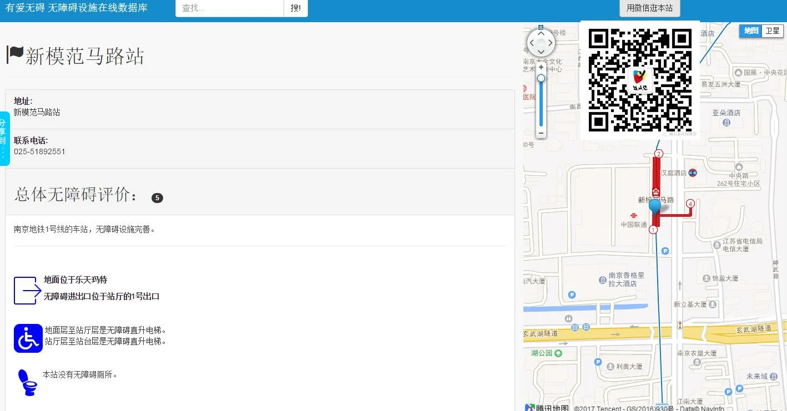Click the wheelchair accessibility icon
787x411 pixels.
tap(28, 338)
